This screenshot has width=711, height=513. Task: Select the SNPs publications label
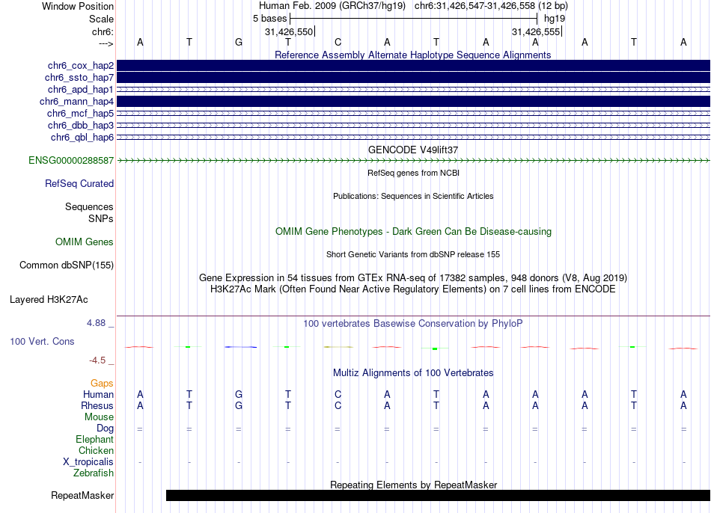point(101,218)
